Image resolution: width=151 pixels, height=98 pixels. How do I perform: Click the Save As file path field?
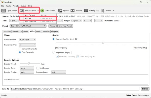pyautogui.click(x=75, y=89)
